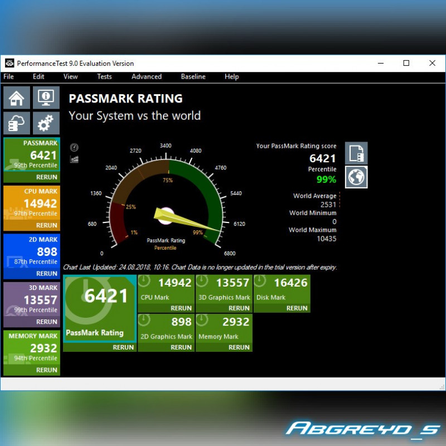This screenshot has width=446, height=446.
Task: Open the Help menu
Action: pos(231,76)
